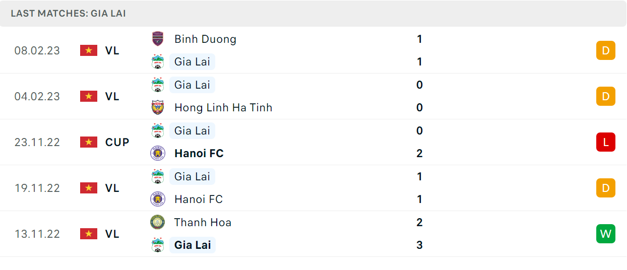
Task: Click the Hong Linh Ha Tinh crest icon
Action: coord(158,107)
